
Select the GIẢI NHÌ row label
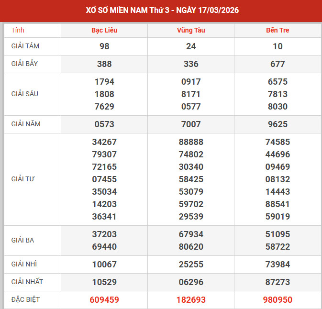point(24,265)
